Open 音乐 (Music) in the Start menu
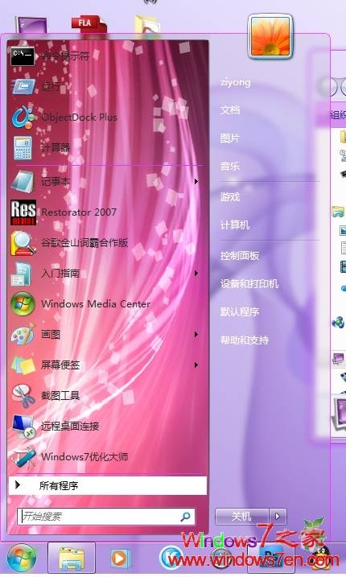This screenshot has width=346, height=577. pos(230,166)
